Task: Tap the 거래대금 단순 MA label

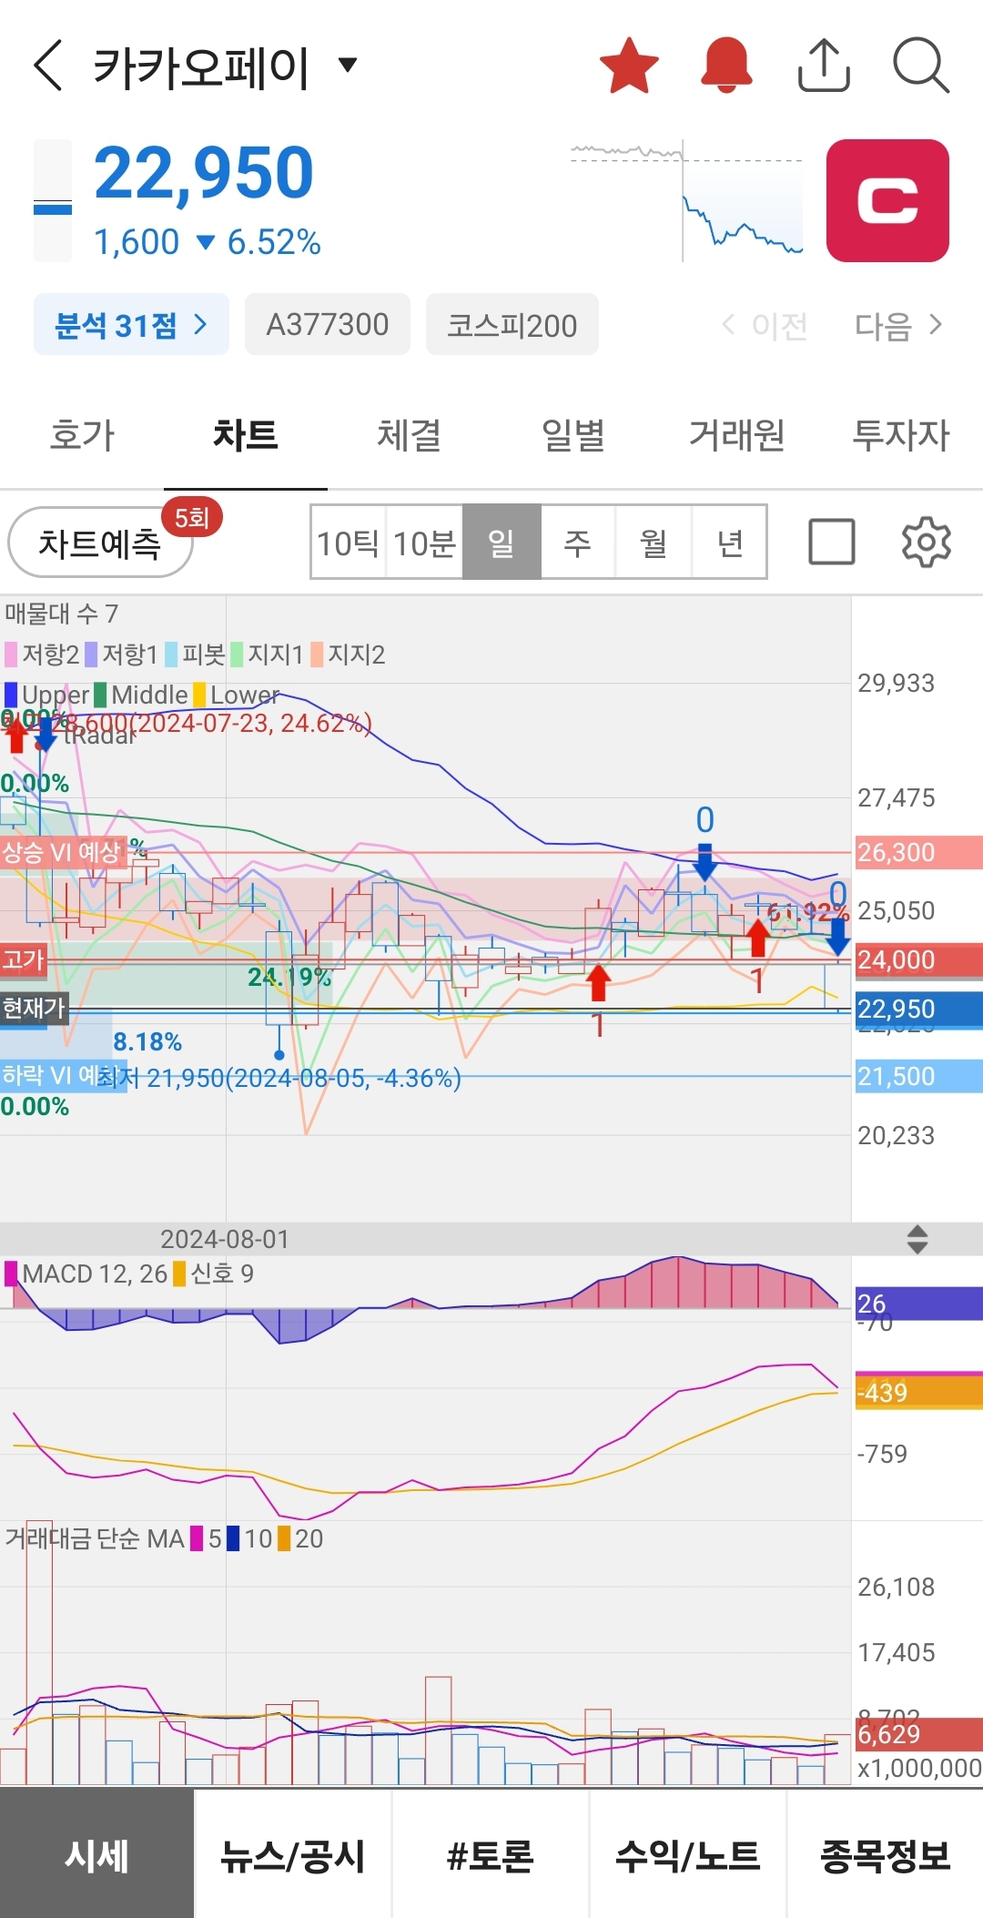Action: (95, 1538)
